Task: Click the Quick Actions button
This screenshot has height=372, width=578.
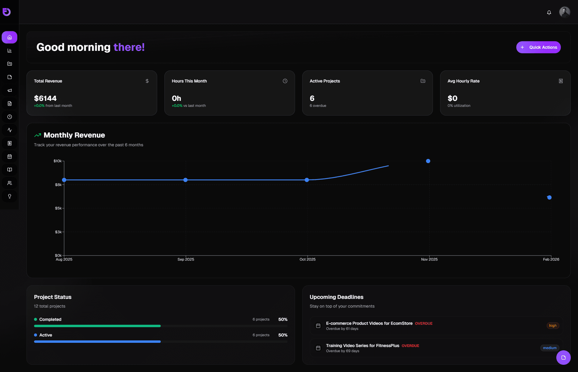Action: coord(538,47)
